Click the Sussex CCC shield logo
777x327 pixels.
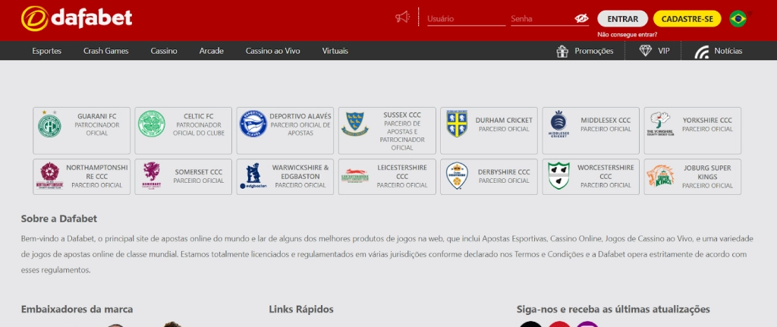[355, 124]
